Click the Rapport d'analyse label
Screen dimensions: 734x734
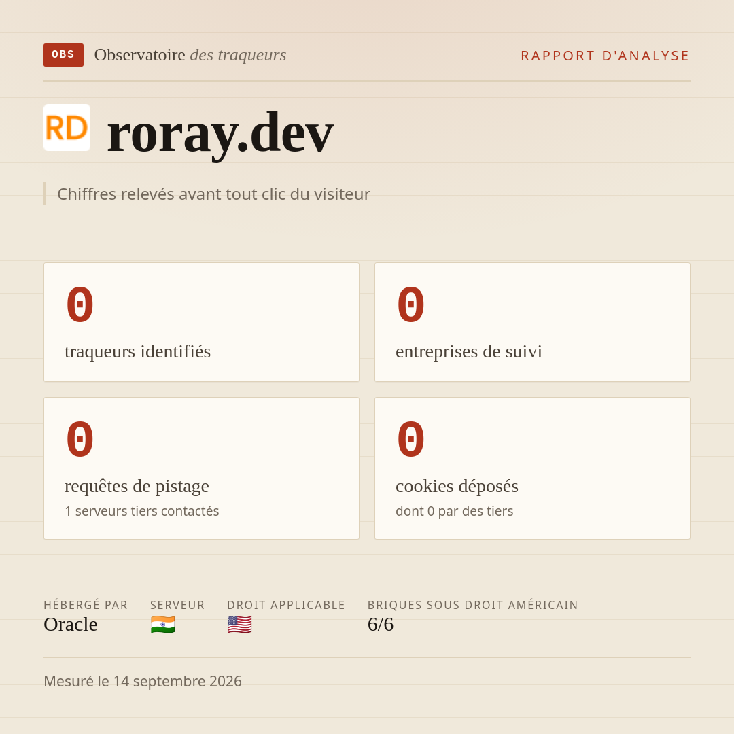(606, 56)
